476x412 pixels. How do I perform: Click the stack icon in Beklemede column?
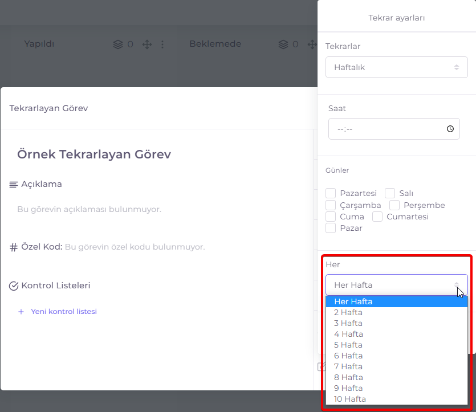coord(283,44)
